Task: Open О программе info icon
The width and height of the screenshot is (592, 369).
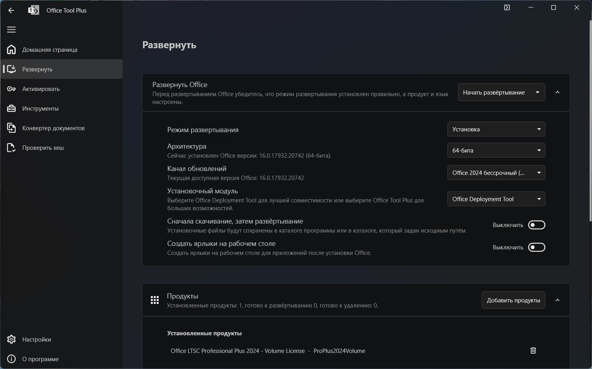Action: tap(11, 359)
